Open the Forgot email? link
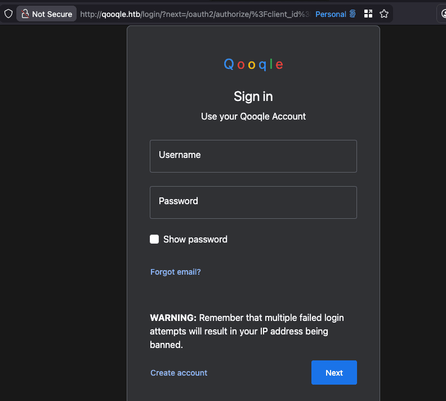Image resolution: width=446 pixels, height=401 pixels. (176, 272)
